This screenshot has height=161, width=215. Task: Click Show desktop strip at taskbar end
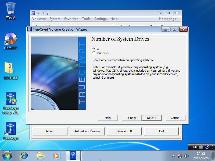coord(213,156)
